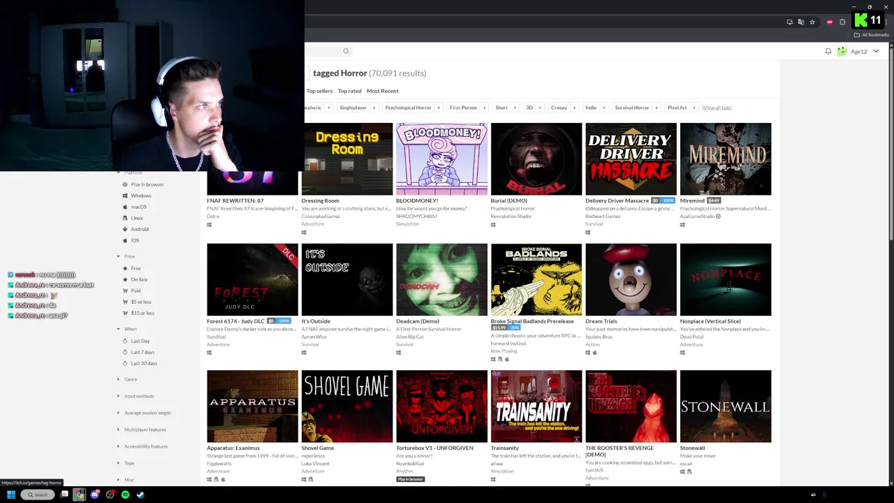Viewport: 894px width, 503px height.
Task: Open Discord from the taskbar
Action: (x=95, y=495)
